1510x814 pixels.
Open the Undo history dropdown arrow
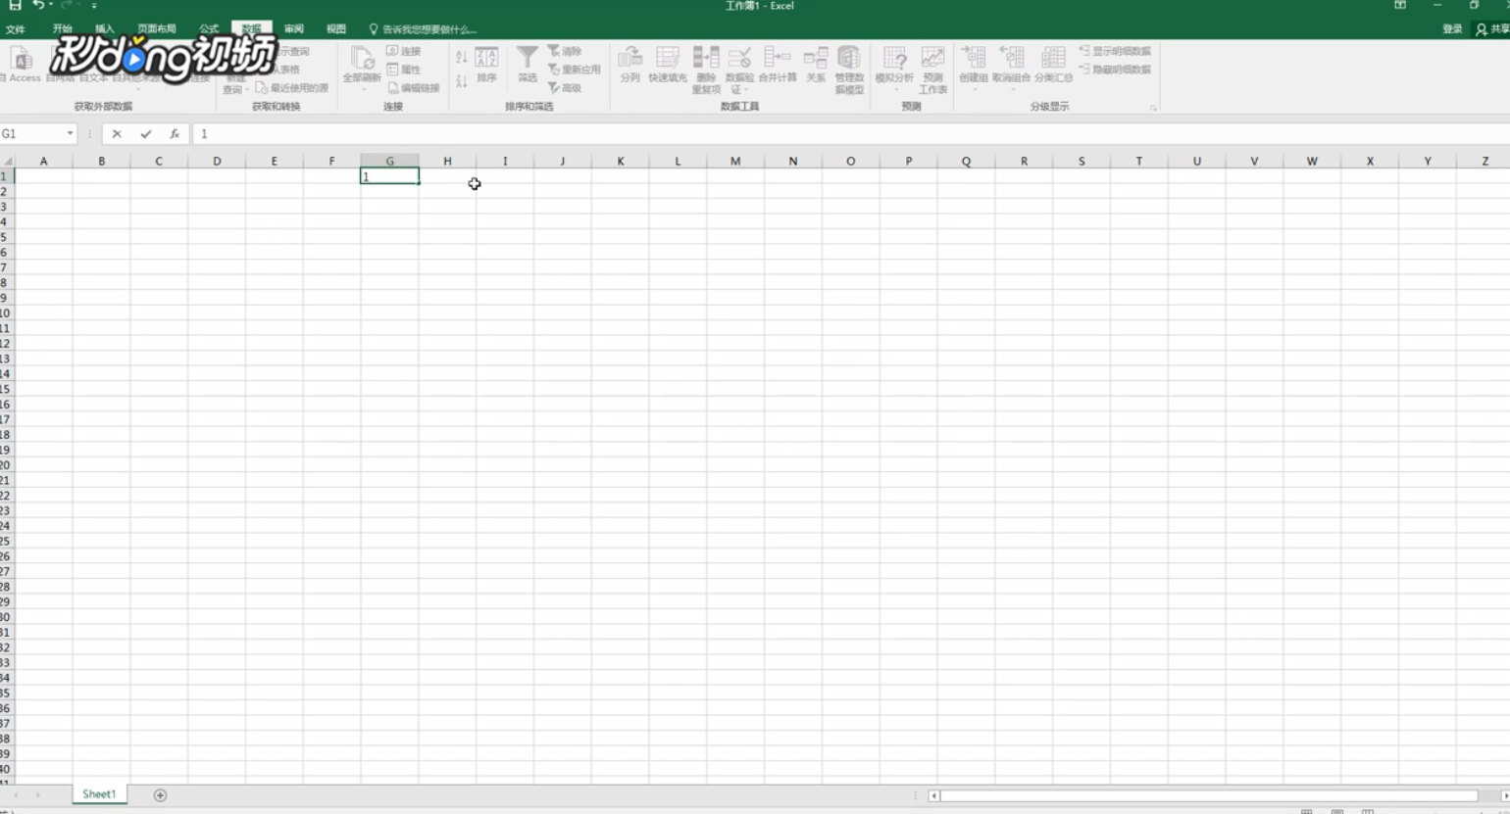pos(51,6)
